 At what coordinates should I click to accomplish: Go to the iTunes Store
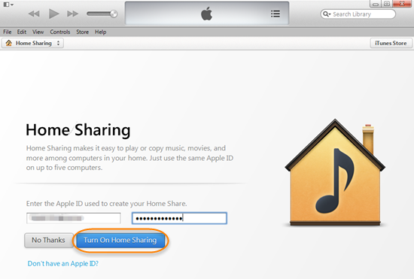coord(391,43)
